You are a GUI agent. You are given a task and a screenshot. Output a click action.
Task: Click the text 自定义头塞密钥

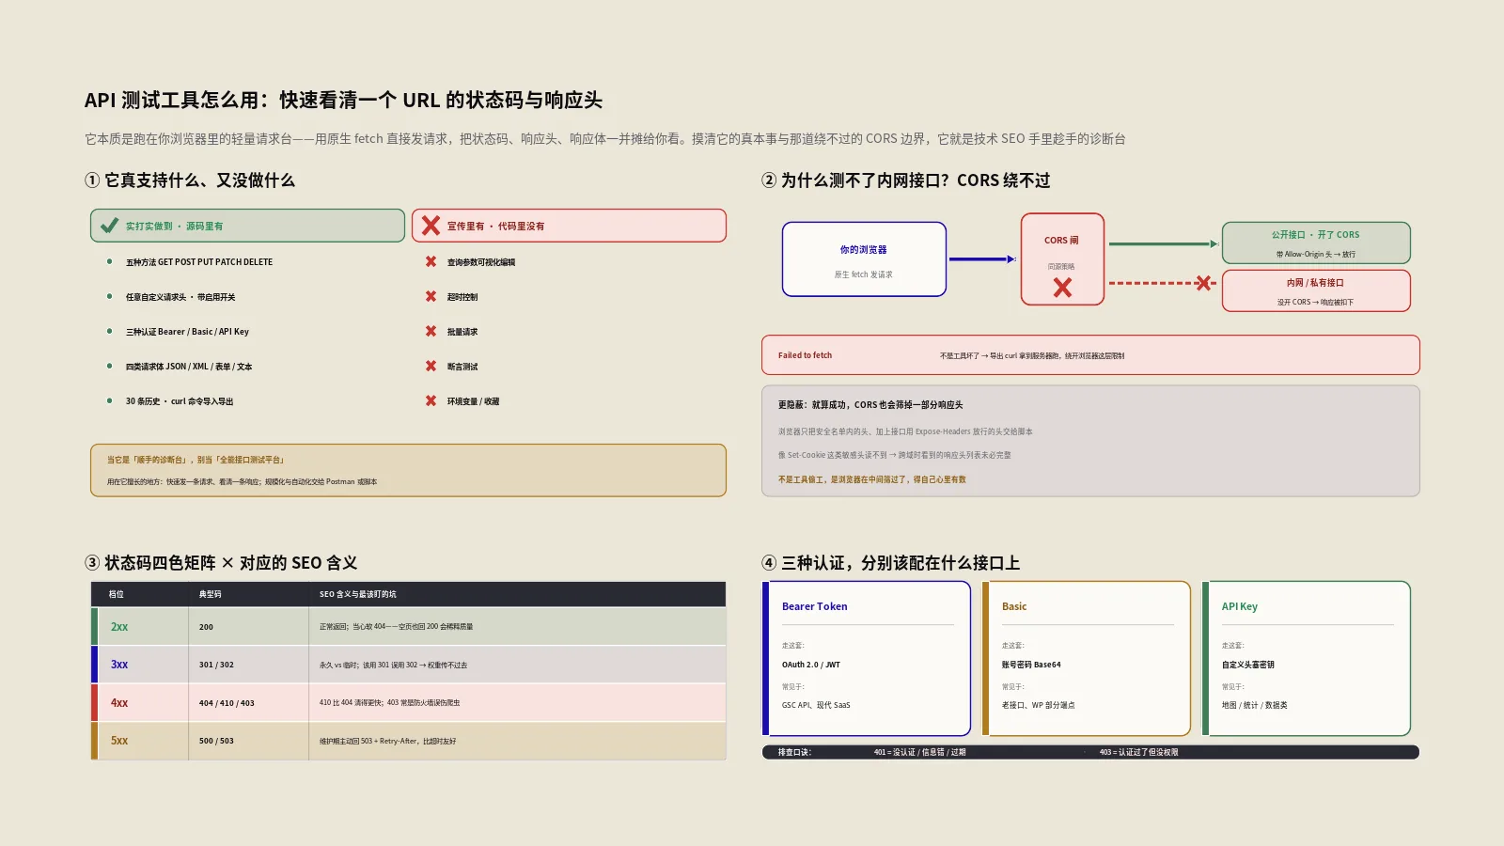[x=1248, y=665]
